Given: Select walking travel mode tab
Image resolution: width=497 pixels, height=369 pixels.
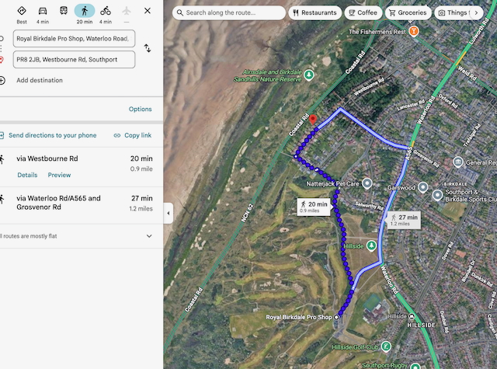Looking at the screenshot, I should tap(85, 11).
